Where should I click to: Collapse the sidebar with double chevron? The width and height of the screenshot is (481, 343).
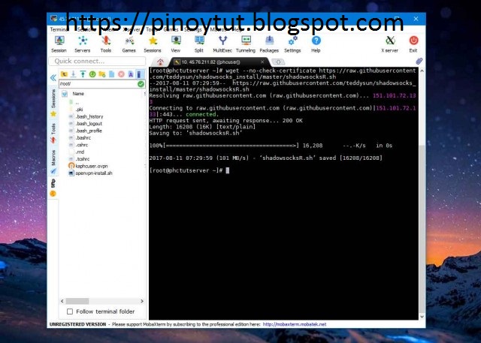(53, 78)
